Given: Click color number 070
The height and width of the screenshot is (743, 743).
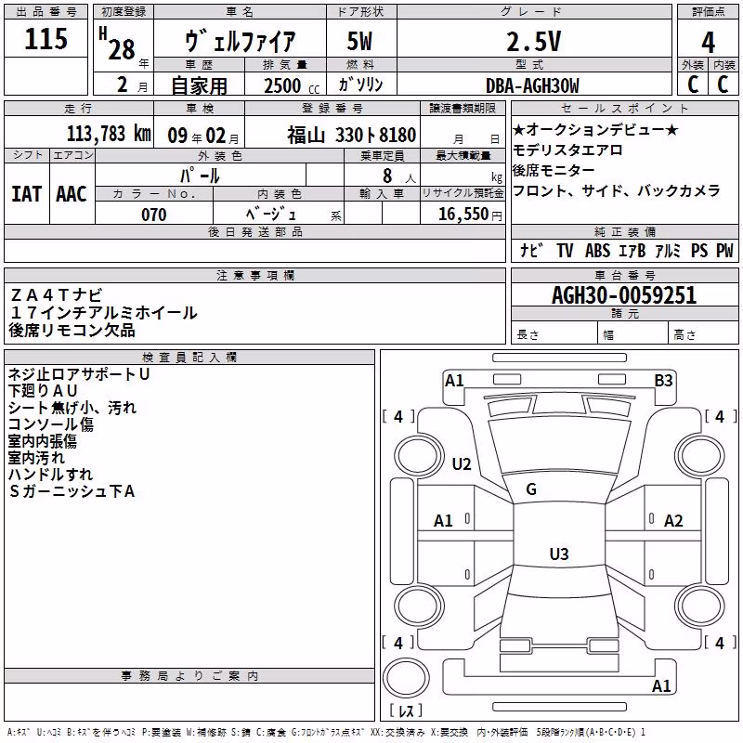Looking at the screenshot, I should (x=154, y=215).
